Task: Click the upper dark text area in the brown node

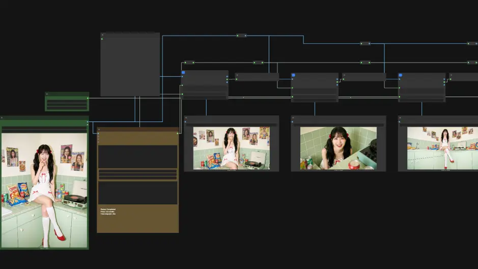Action: [137, 157]
